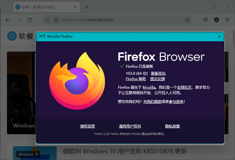Open the 授权信息 licensing link
235x160 pixels.
(x=88, y=126)
